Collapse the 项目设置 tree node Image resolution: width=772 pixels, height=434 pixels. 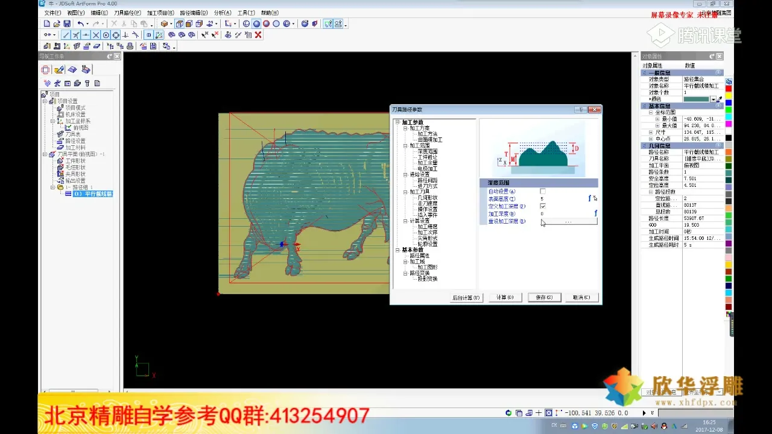click(45, 101)
